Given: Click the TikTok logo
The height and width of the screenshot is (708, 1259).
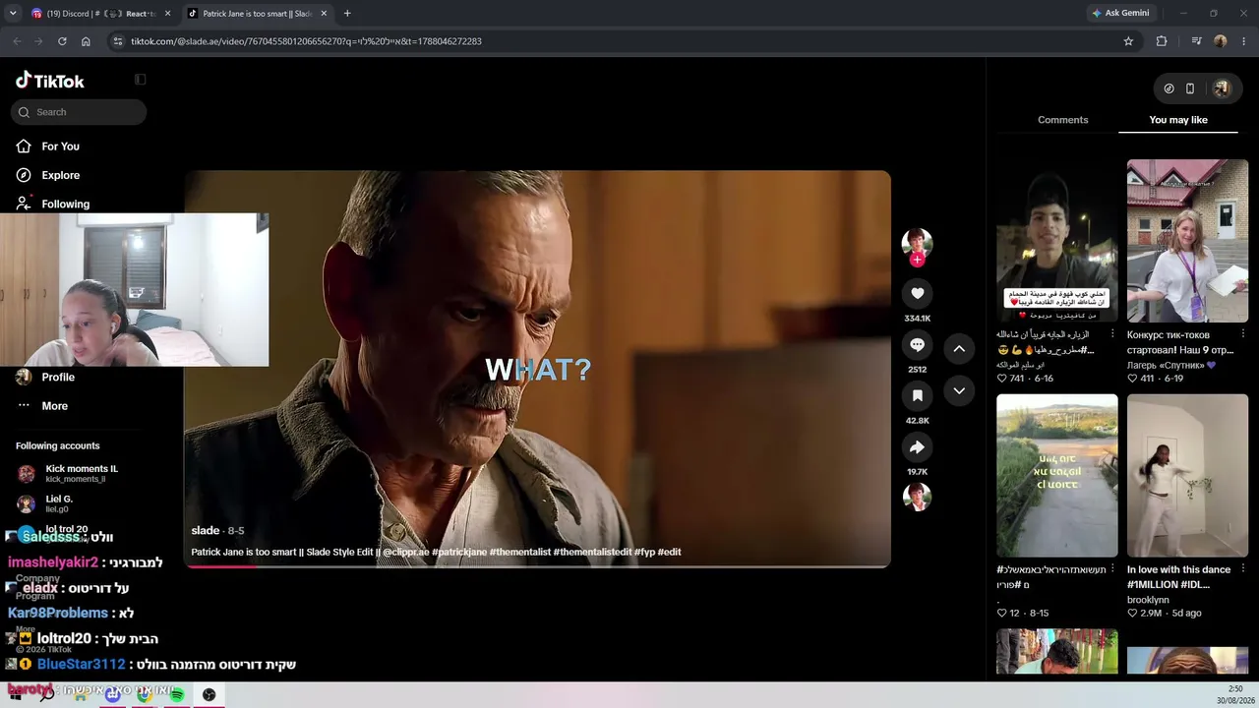Looking at the screenshot, I should pyautogui.click(x=50, y=81).
